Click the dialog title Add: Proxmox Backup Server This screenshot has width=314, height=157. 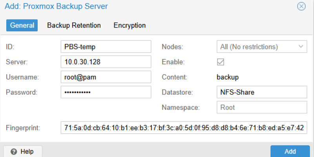point(56,6)
